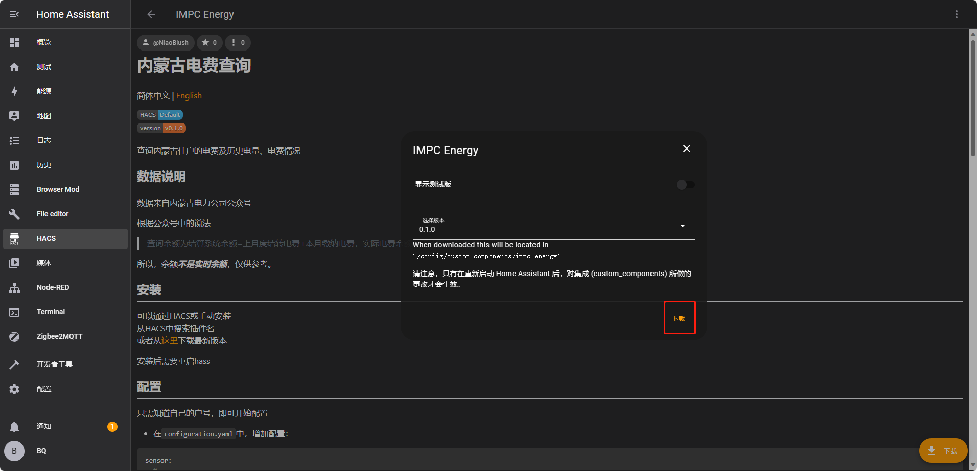Click the 这里 download link in 安装 section

point(169,340)
